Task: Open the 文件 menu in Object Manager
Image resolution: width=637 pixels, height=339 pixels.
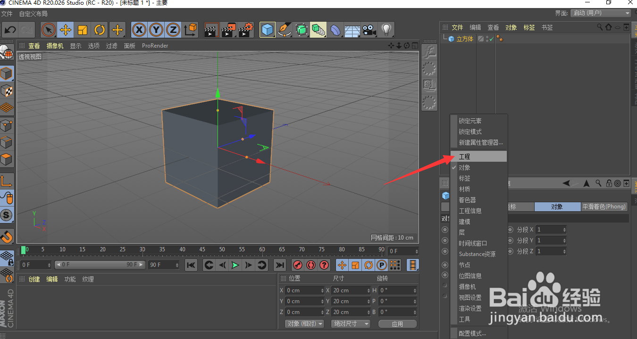Action: pyautogui.click(x=457, y=27)
